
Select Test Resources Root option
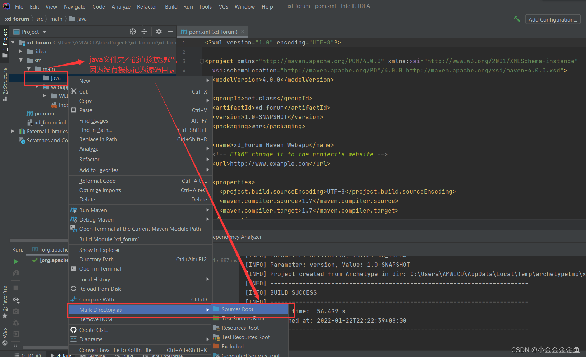point(250,337)
